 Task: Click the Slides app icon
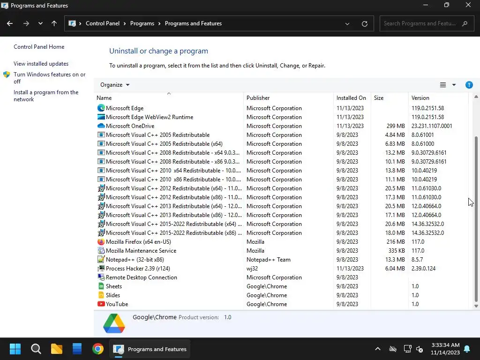[101, 295]
